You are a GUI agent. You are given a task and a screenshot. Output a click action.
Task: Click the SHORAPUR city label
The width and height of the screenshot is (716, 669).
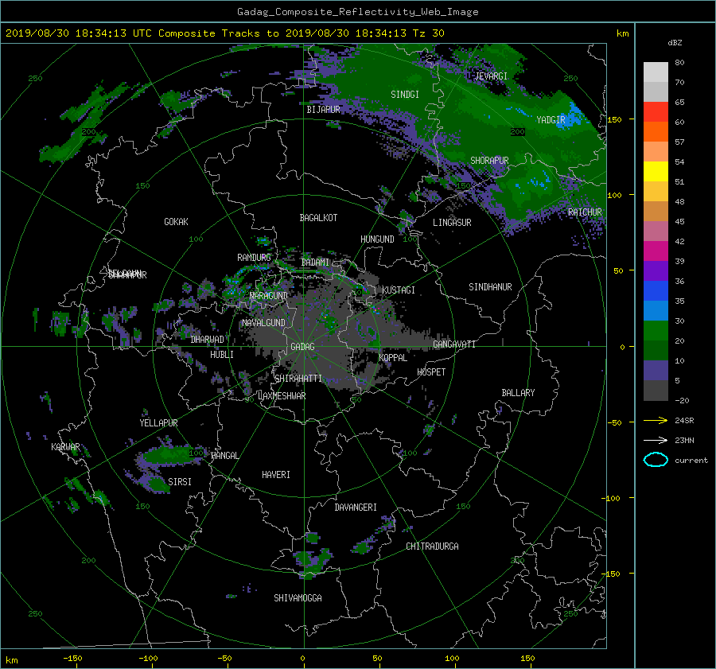click(489, 161)
